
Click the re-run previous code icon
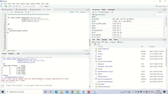point(77,12)
